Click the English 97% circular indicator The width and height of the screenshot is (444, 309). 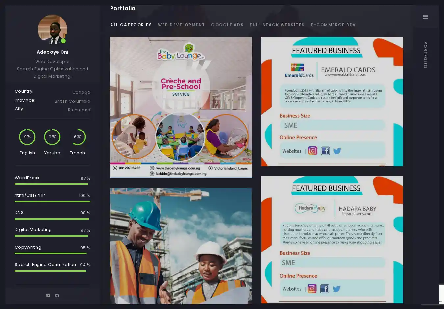point(27,137)
